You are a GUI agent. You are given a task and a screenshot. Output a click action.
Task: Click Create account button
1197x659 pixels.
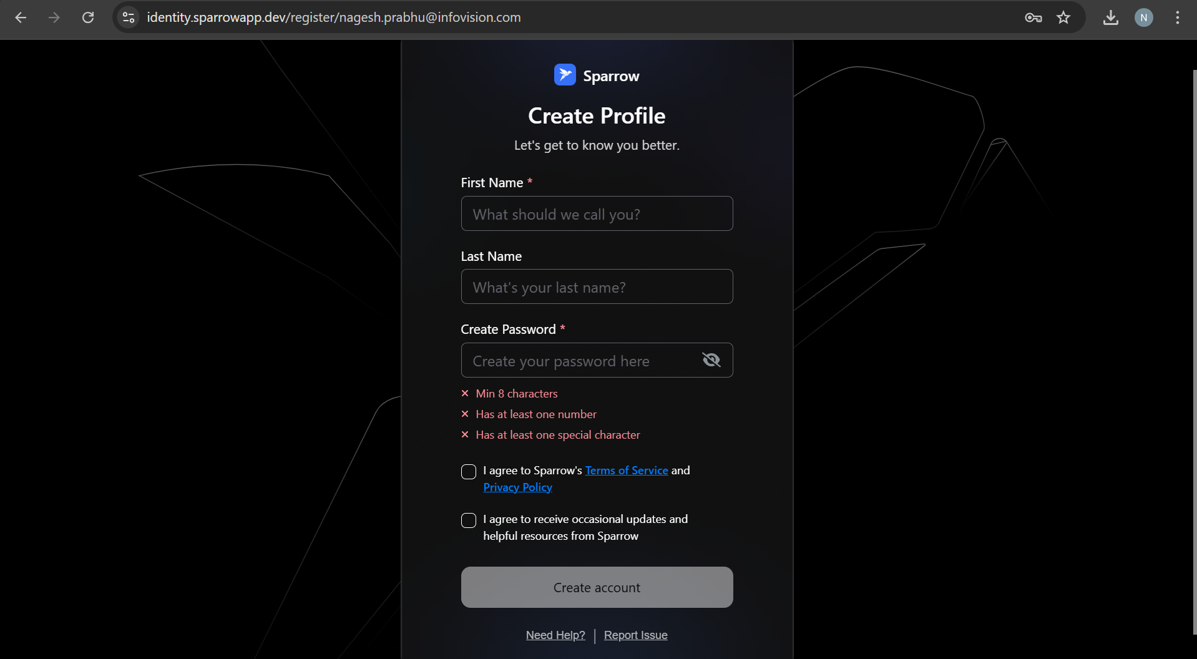(x=597, y=587)
